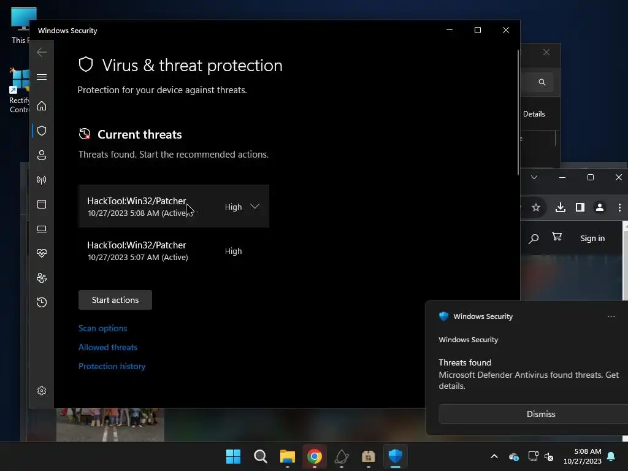The height and width of the screenshot is (471, 628).
Task: Open Protection history link
Action: pos(112,366)
